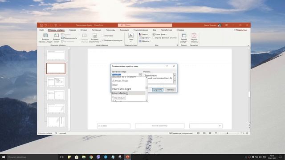The height and width of the screenshot is (160, 285).
Task: Click Slide Sorter icon in status bar
Action: point(204,133)
